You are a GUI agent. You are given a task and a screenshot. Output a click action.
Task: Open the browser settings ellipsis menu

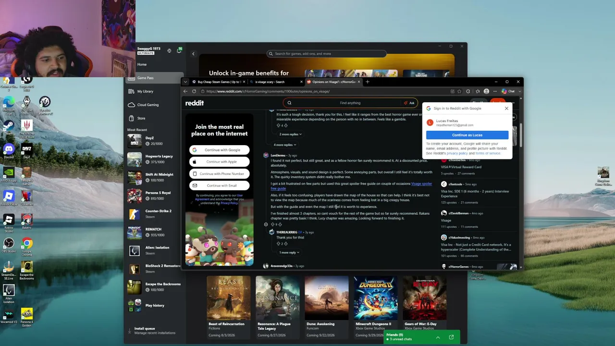tap(495, 91)
